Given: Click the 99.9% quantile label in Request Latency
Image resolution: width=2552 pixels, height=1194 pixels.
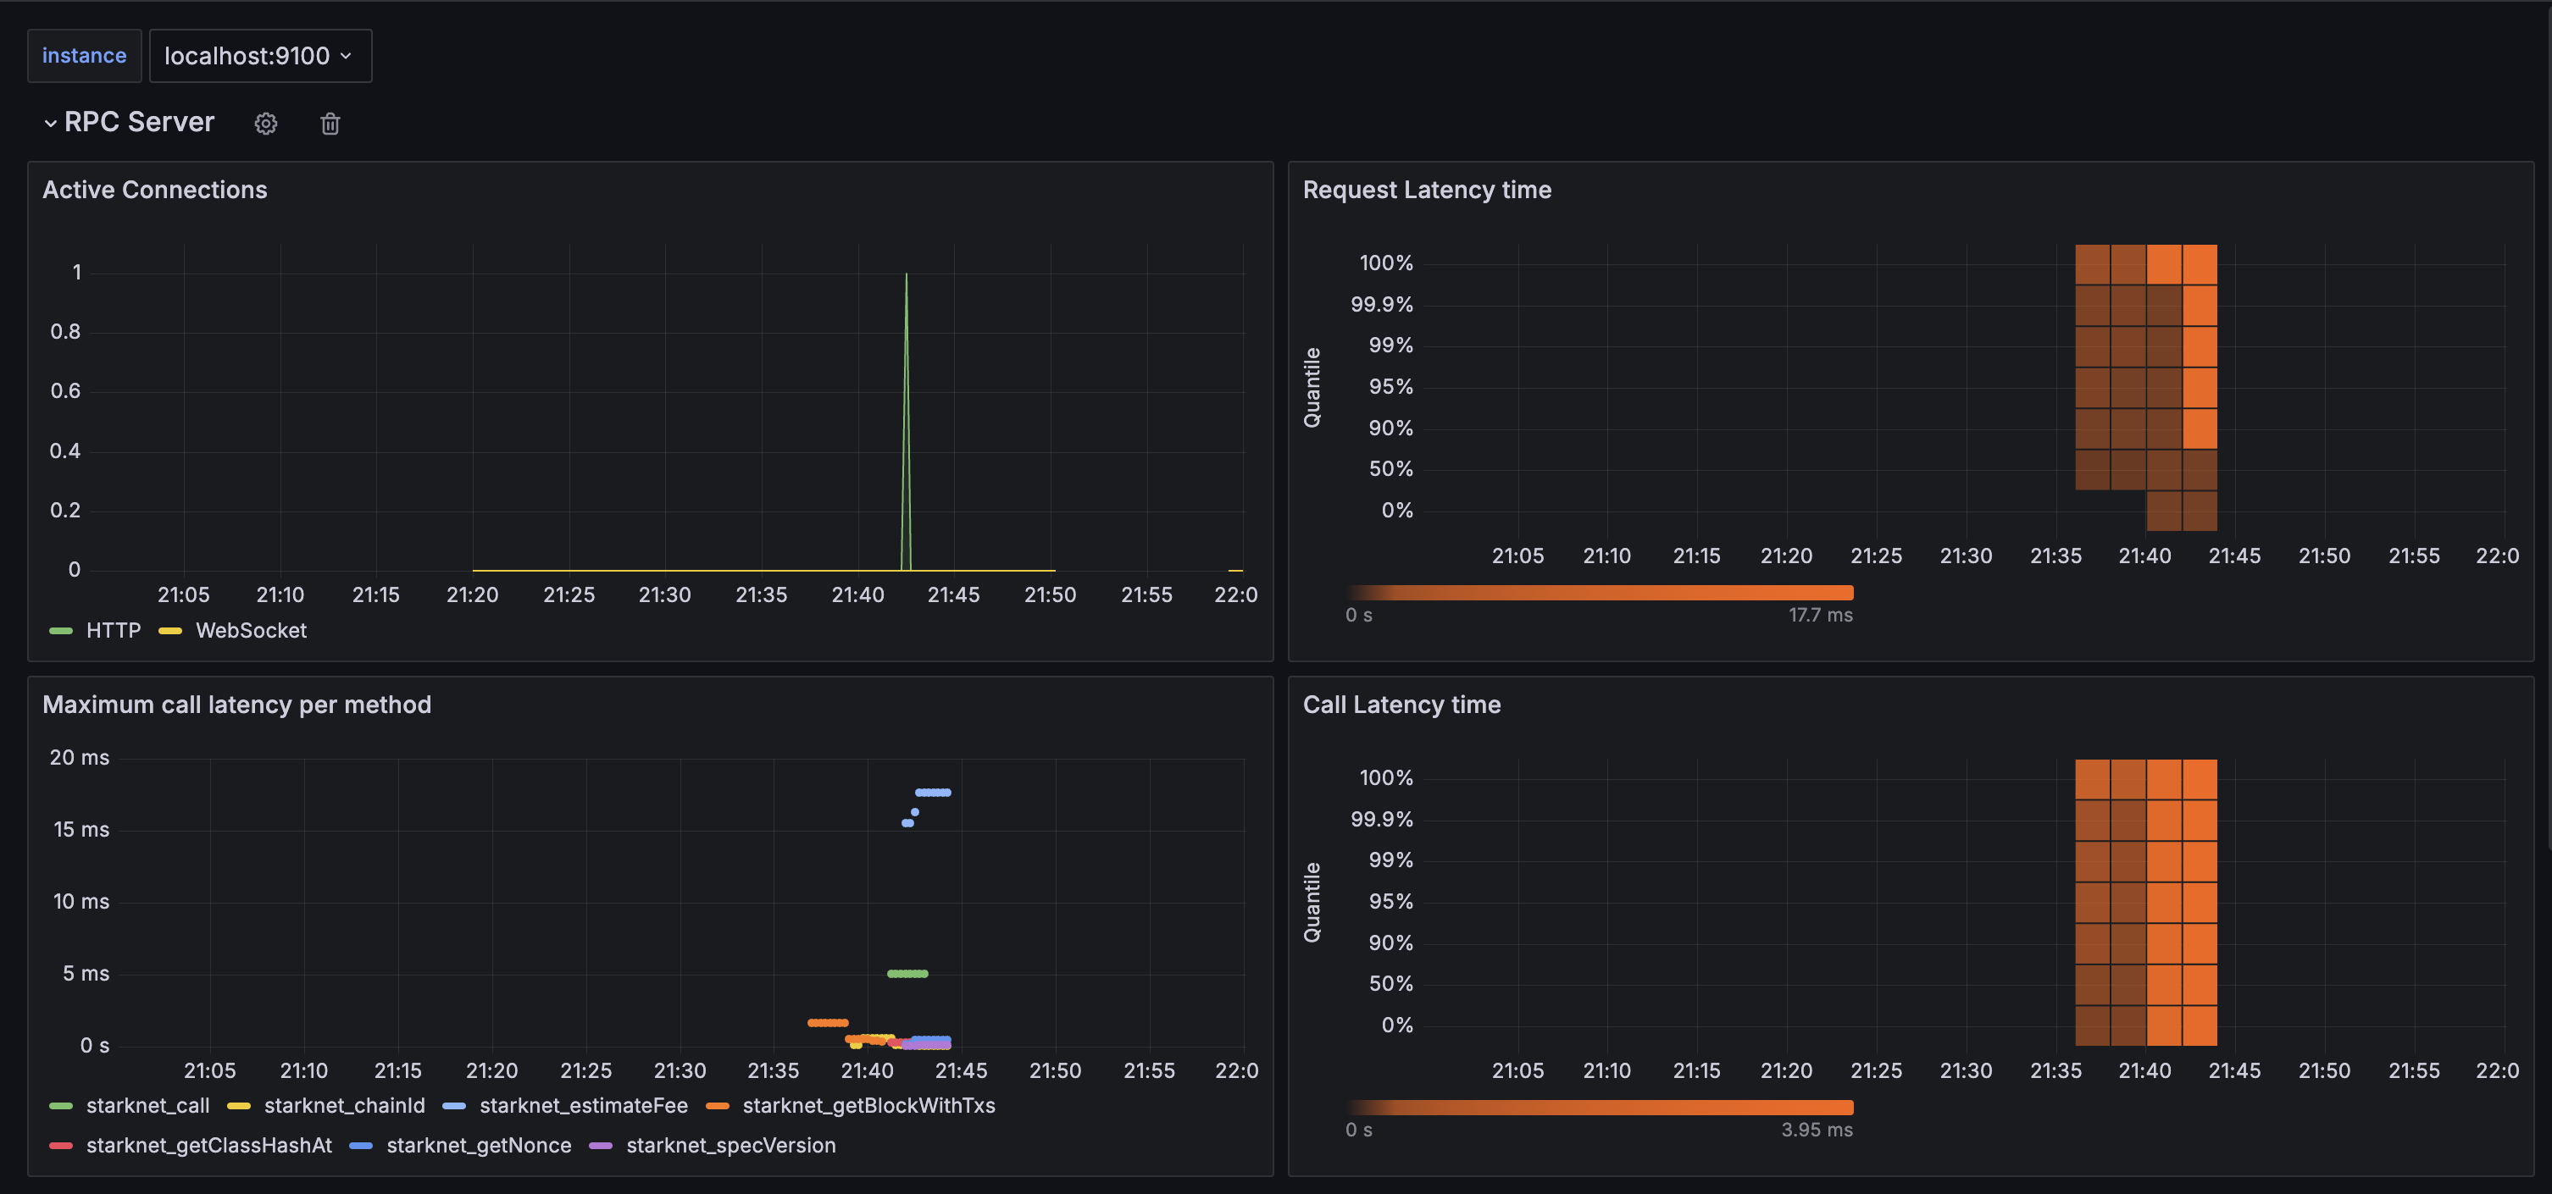Looking at the screenshot, I should 1382,305.
